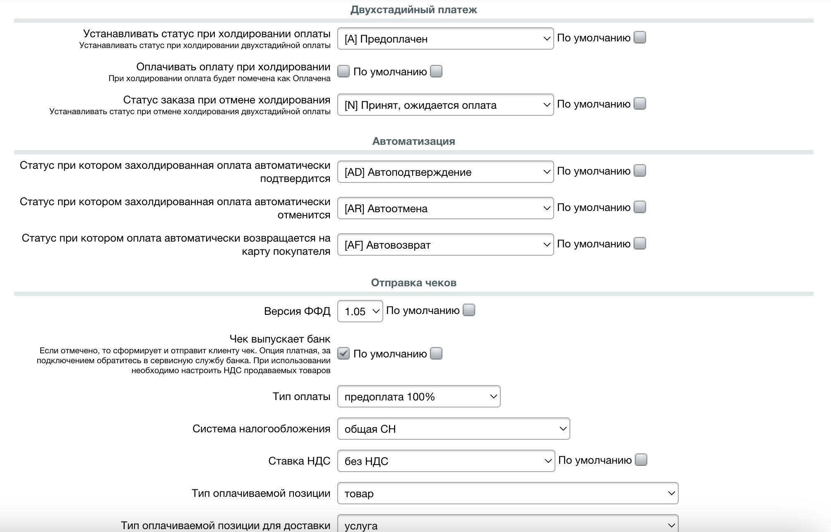Image resolution: width=831 pixels, height=532 pixels.
Task: Change the Версия ФФД dropdown value 1.05
Action: [x=360, y=311]
